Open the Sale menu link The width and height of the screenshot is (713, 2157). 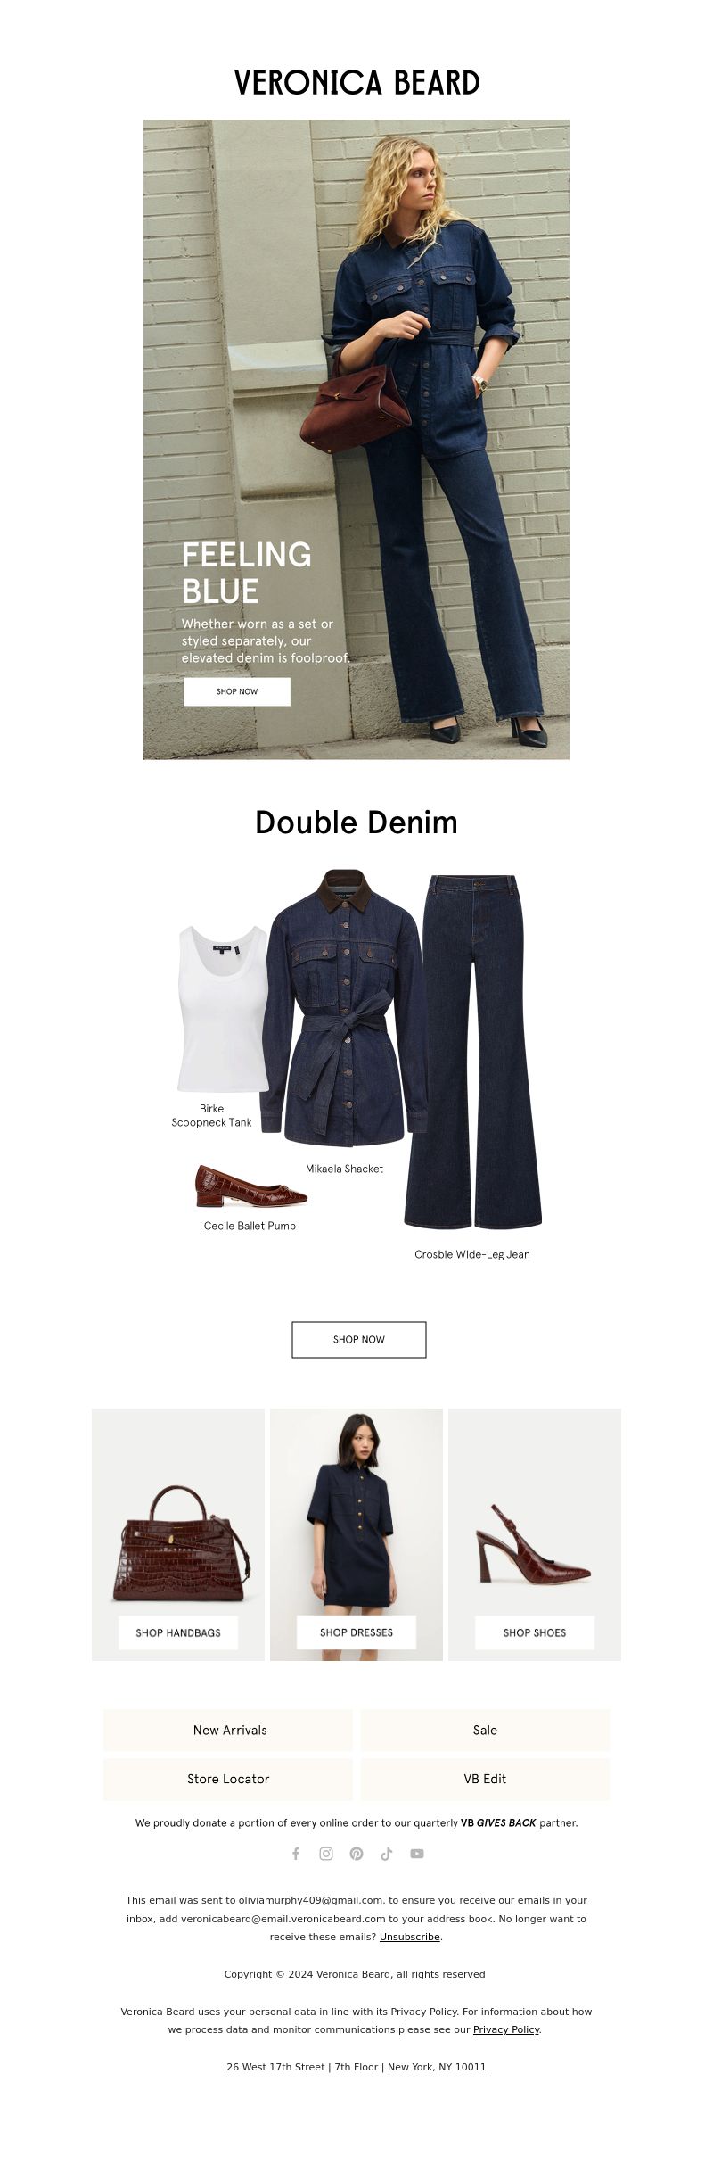click(x=485, y=1730)
